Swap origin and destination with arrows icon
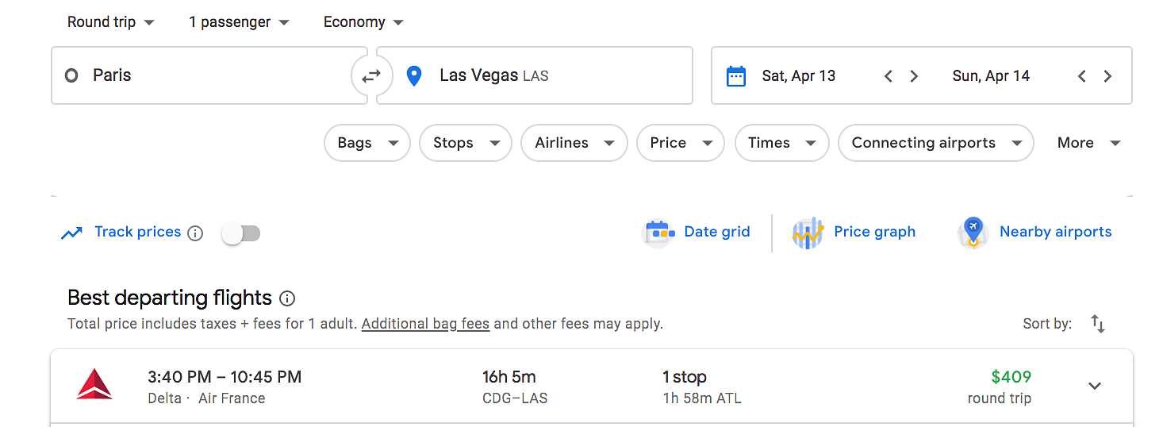Viewport: 1163px width, 427px height. (x=371, y=75)
